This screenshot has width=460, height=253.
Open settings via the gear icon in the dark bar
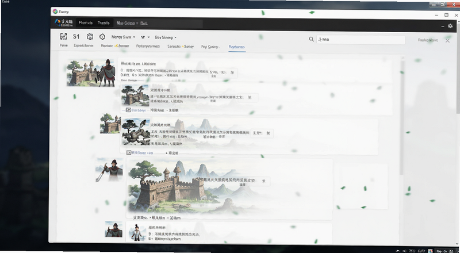450,26
